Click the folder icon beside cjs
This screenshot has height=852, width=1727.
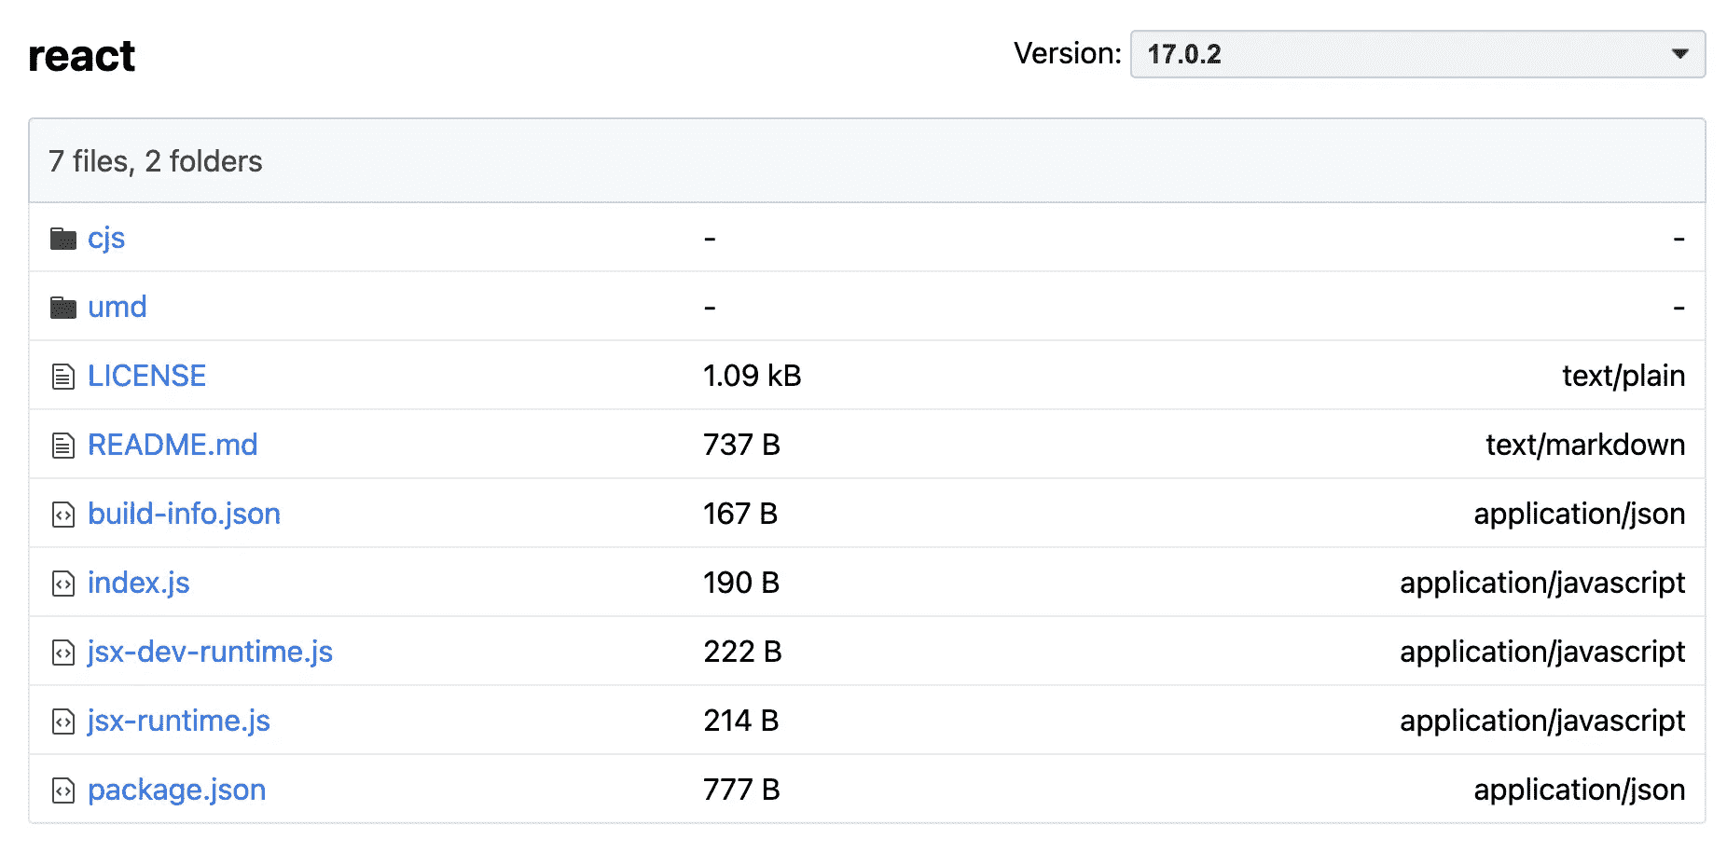pyautogui.click(x=62, y=239)
